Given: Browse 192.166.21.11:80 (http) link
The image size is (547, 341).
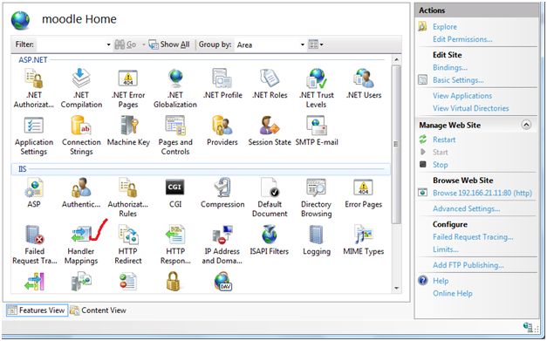Looking at the screenshot, I should pyautogui.click(x=482, y=193).
